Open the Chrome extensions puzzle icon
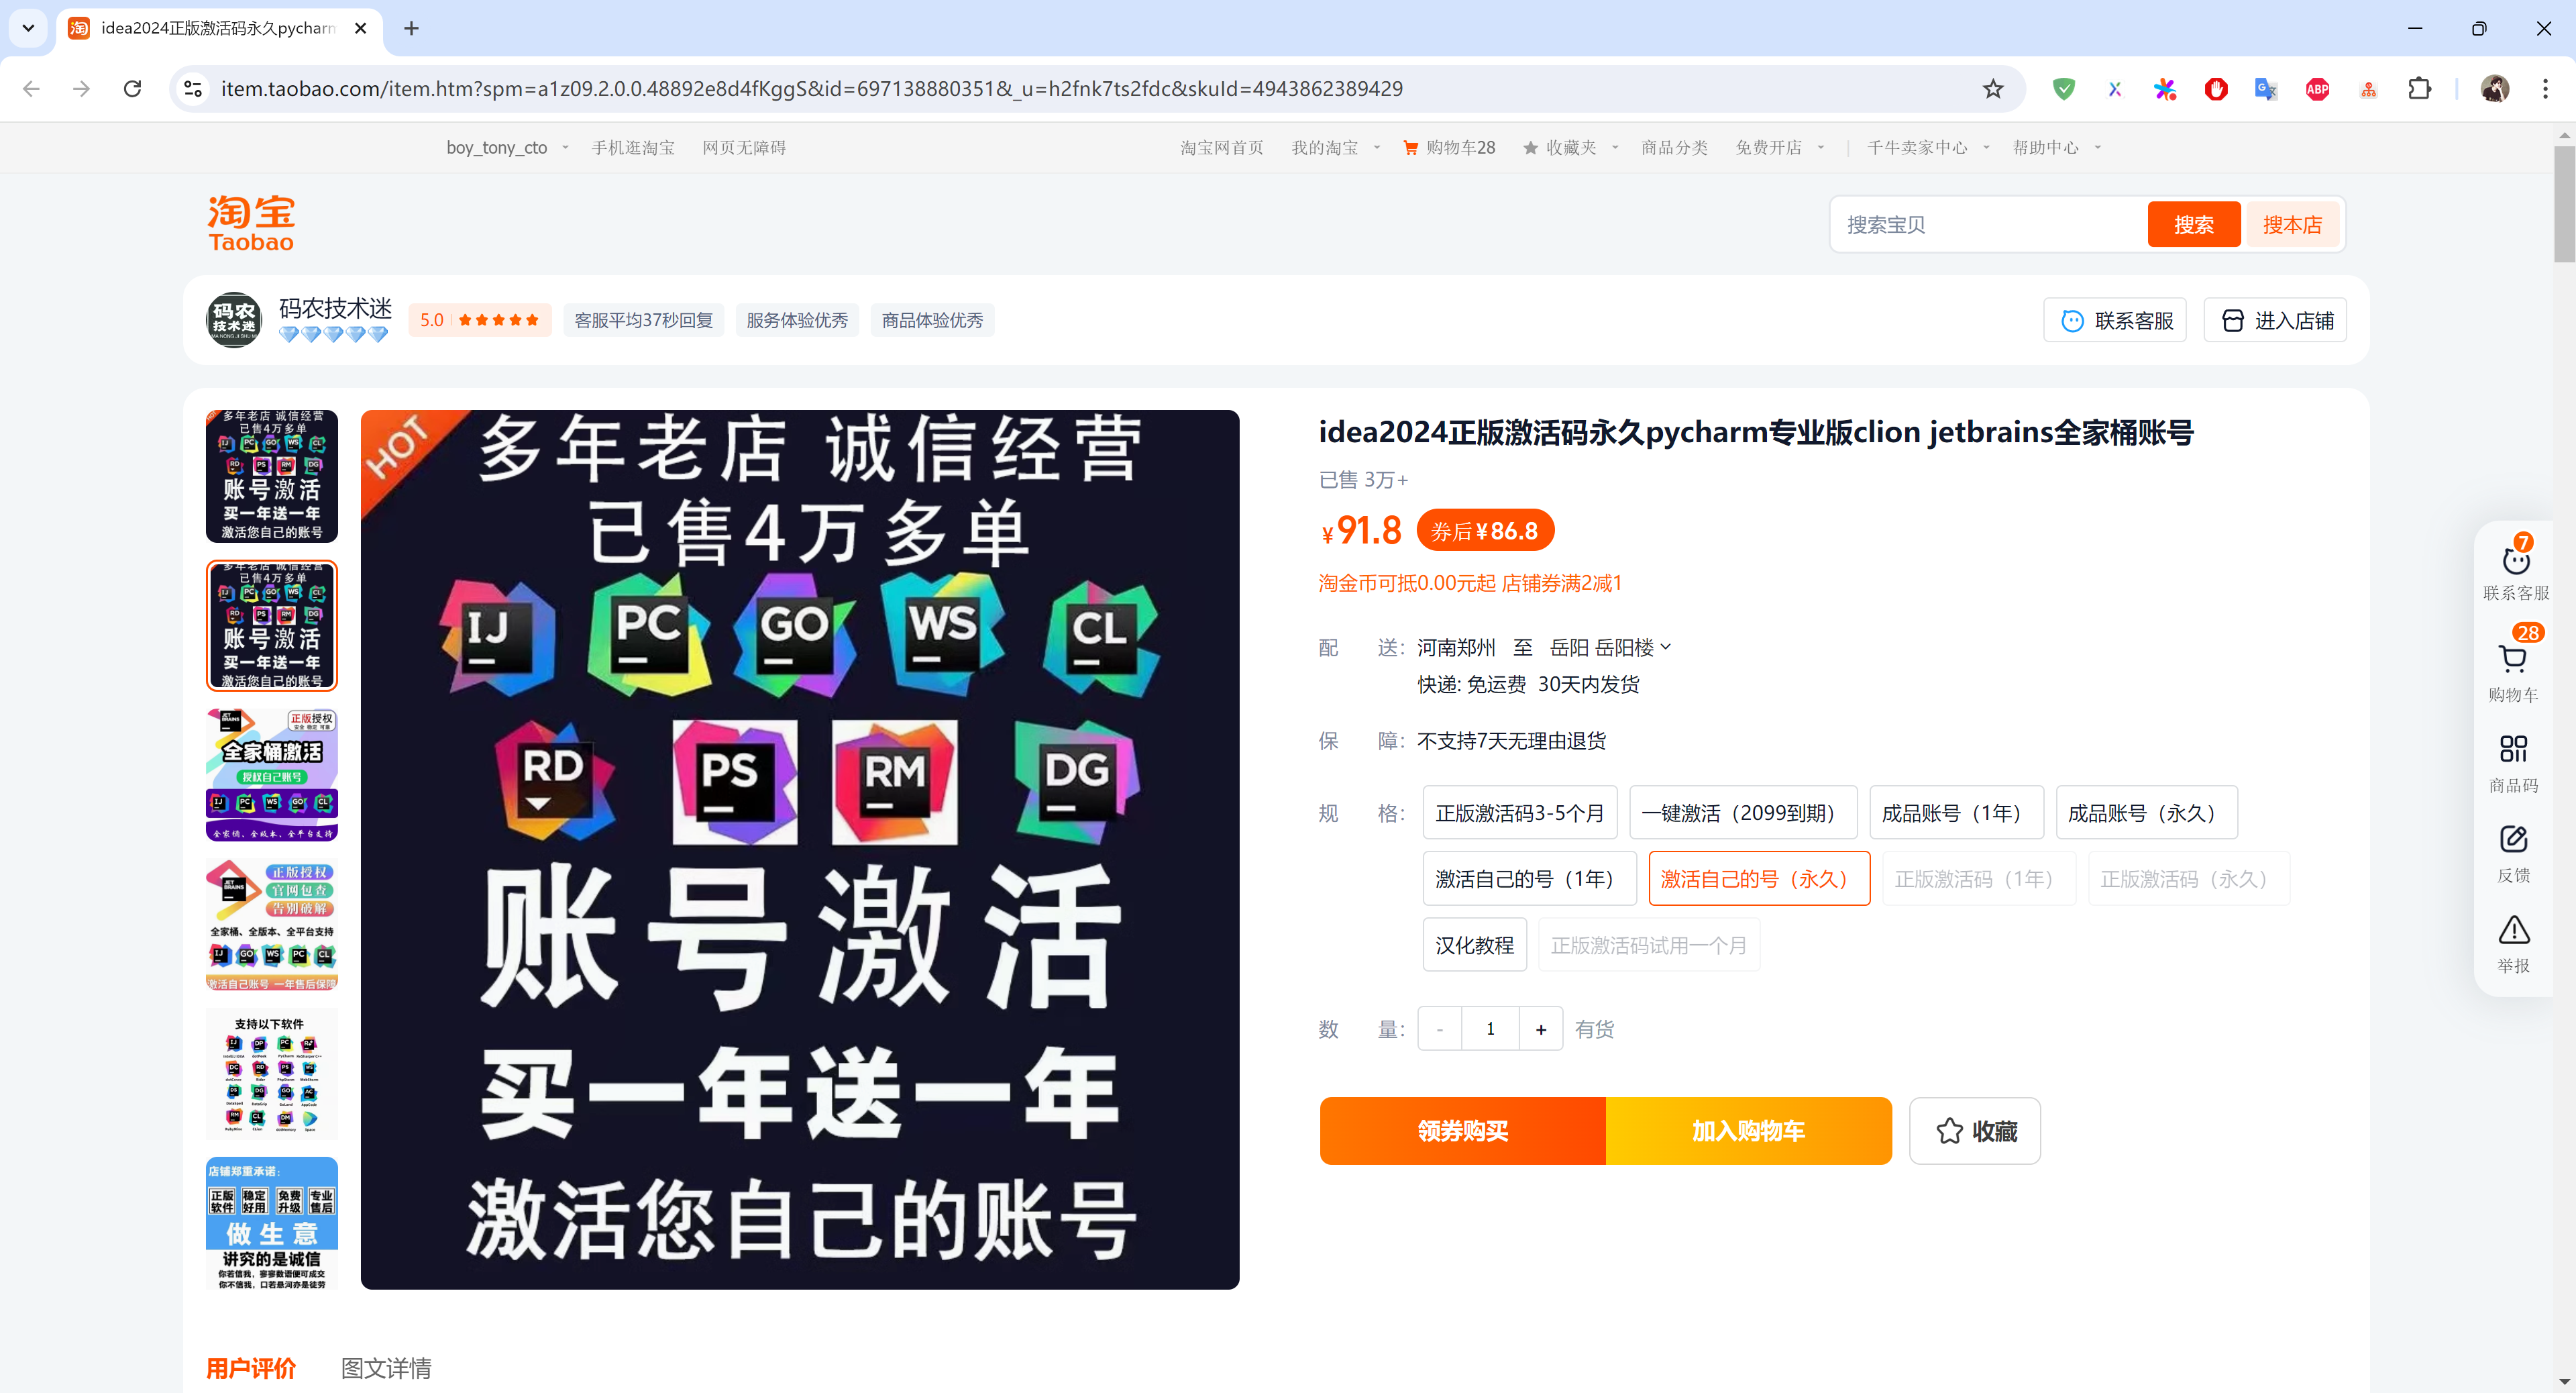2576x1393 pixels. tap(2419, 89)
